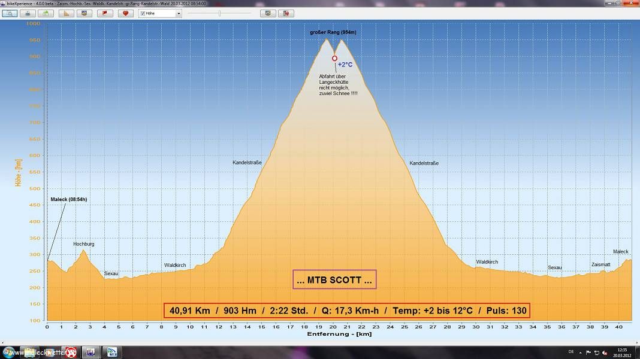Viewport: 640px width, 359px height.
Task: Click the printer icon in the toolbar
Action: 28,13
